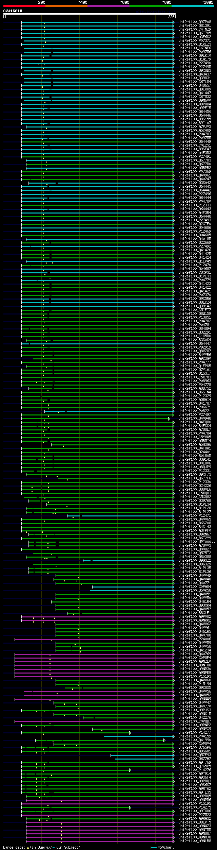
Task: Open hit UniRef100_C0L2S1
Action: [195, 145]
